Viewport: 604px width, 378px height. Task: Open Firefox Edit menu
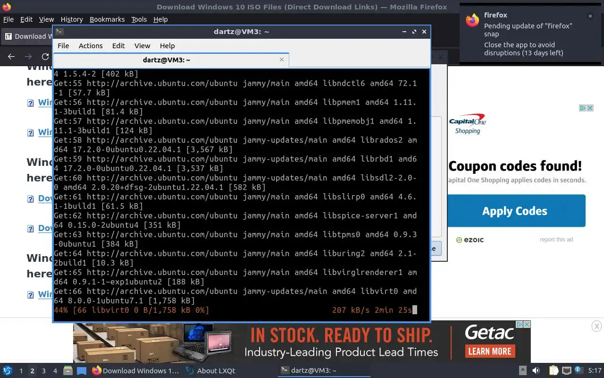coord(26,19)
